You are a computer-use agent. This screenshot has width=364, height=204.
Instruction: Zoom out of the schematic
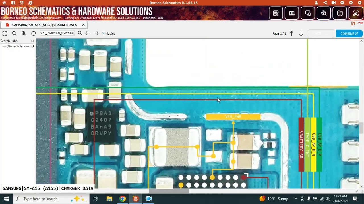14,33
